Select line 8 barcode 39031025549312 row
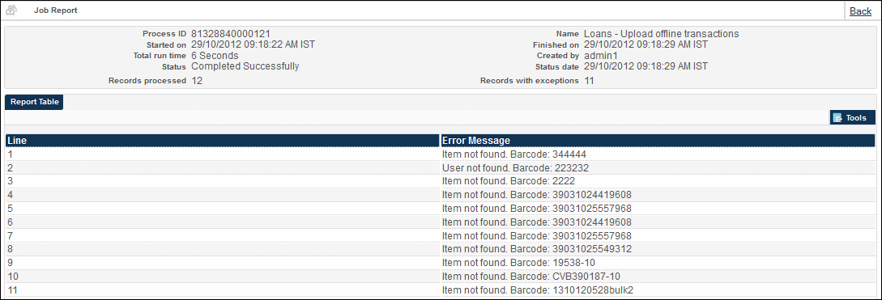This screenshot has width=882, height=300. [x=441, y=249]
